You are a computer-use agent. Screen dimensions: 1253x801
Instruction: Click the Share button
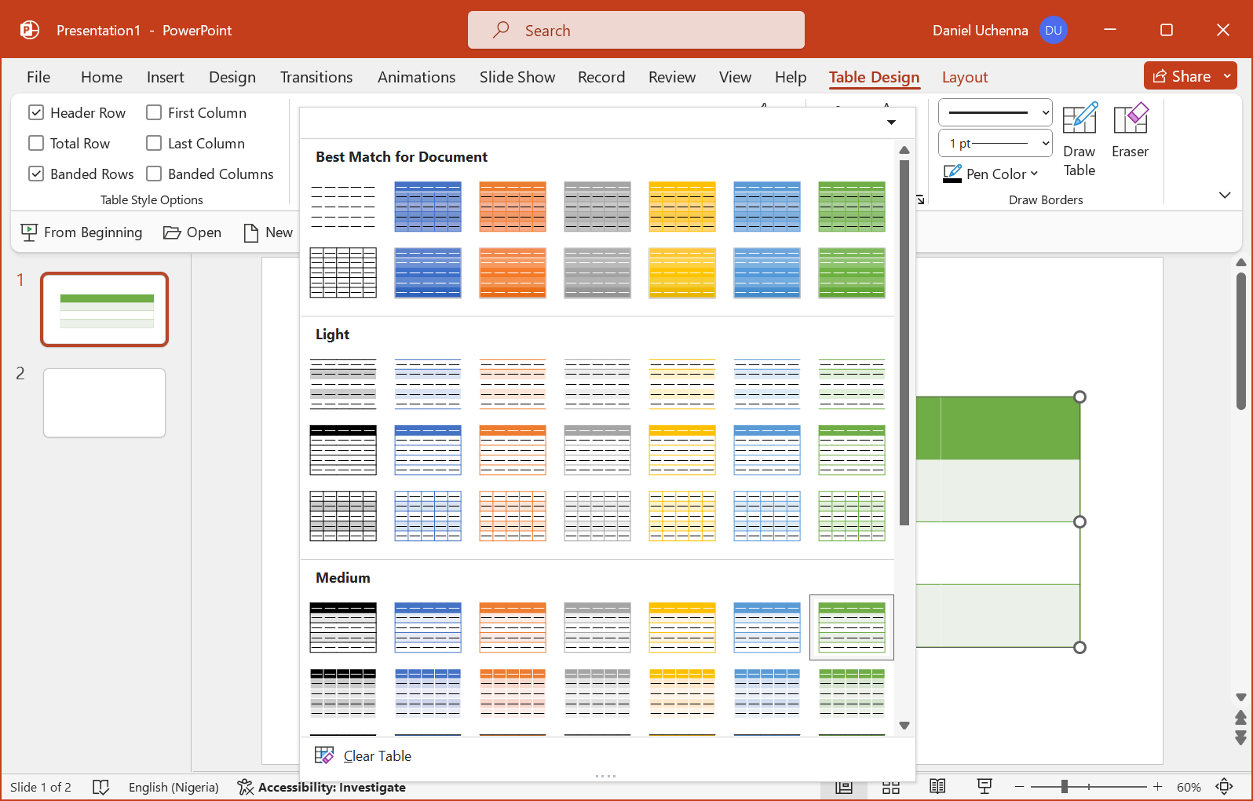(x=1182, y=76)
